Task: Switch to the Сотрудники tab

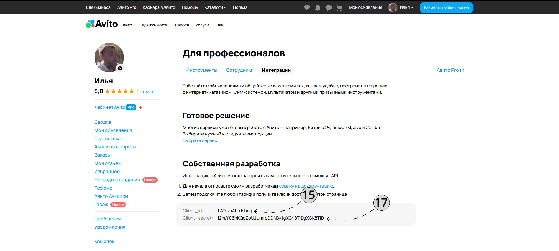Action: pyautogui.click(x=240, y=70)
